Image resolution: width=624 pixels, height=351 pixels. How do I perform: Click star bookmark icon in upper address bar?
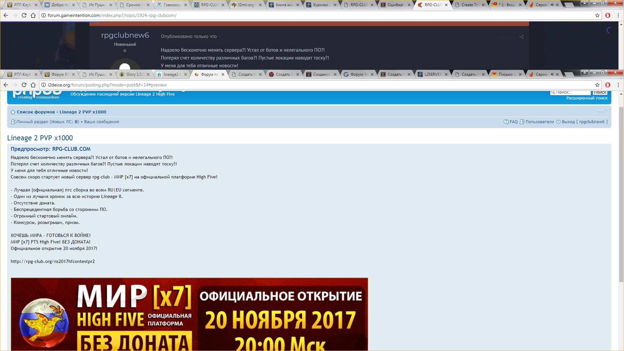[597, 15]
